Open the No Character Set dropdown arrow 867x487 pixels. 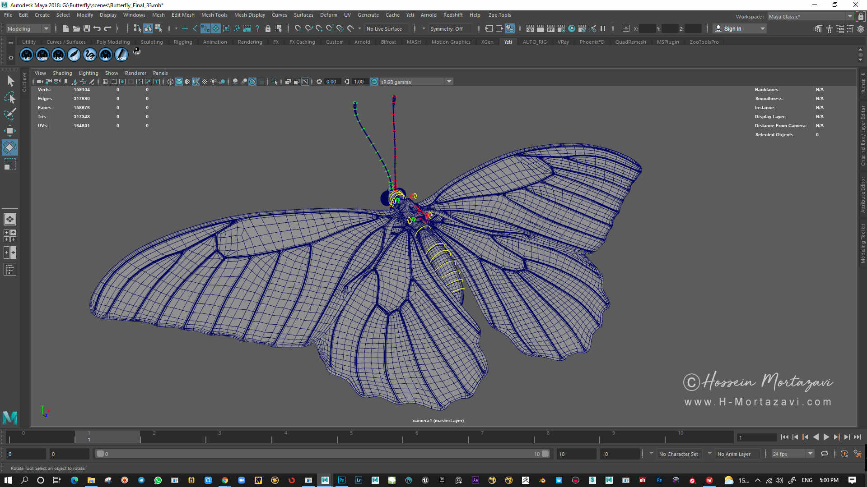pos(651,454)
